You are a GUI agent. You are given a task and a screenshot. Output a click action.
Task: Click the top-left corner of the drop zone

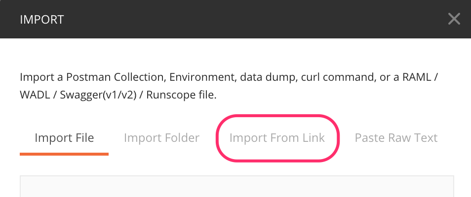(x=23, y=178)
